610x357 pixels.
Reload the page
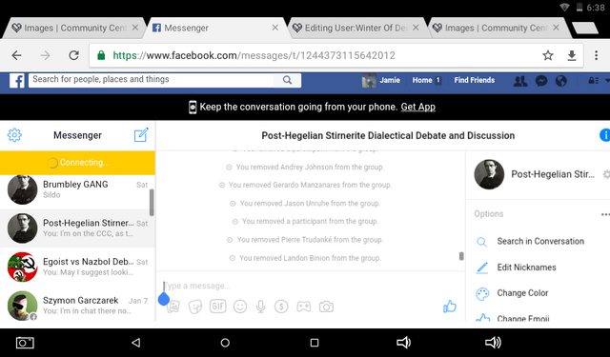(x=74, y=55)
